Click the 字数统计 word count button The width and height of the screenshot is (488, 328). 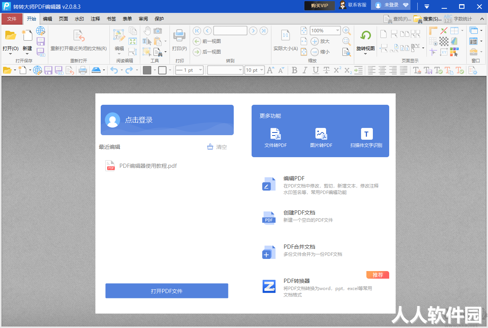pyautogui.click(x=458, y=19)
